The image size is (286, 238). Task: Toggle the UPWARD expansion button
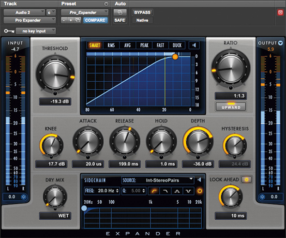(231, 107)
